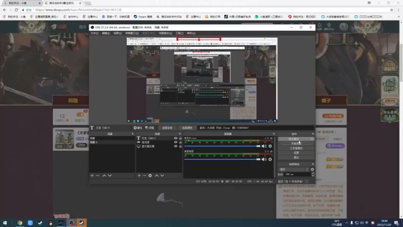The width and height of the screenshot is (403, 227).
Task: Increase the transition duration with the stepper
Action: coord(313,173)
